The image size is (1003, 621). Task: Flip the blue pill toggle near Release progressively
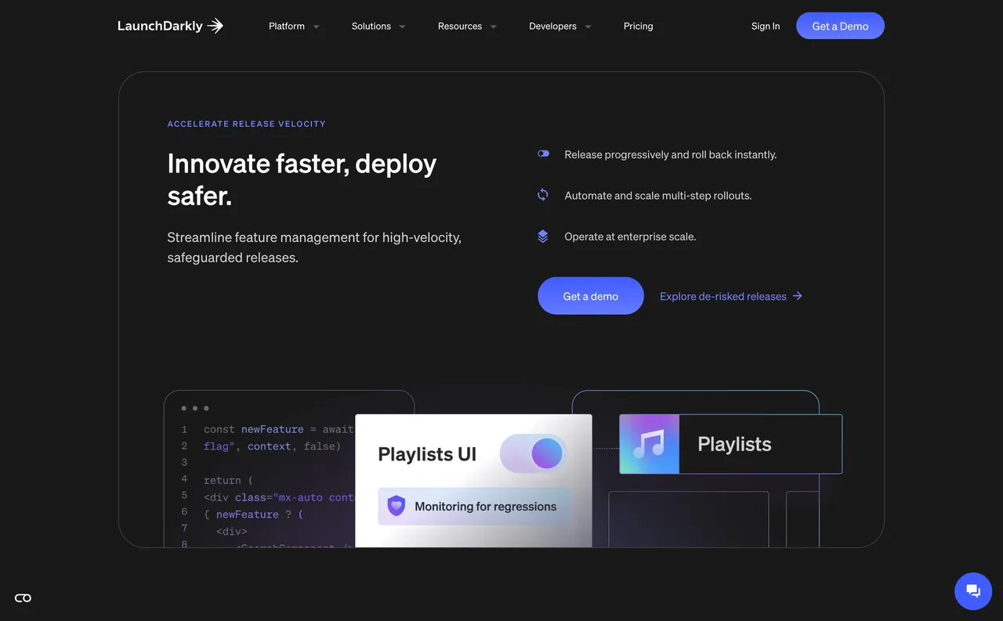click(543, 153)
